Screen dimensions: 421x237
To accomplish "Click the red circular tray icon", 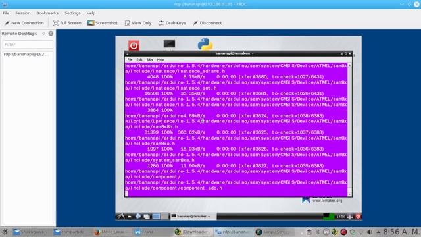I will pos(343,232).
